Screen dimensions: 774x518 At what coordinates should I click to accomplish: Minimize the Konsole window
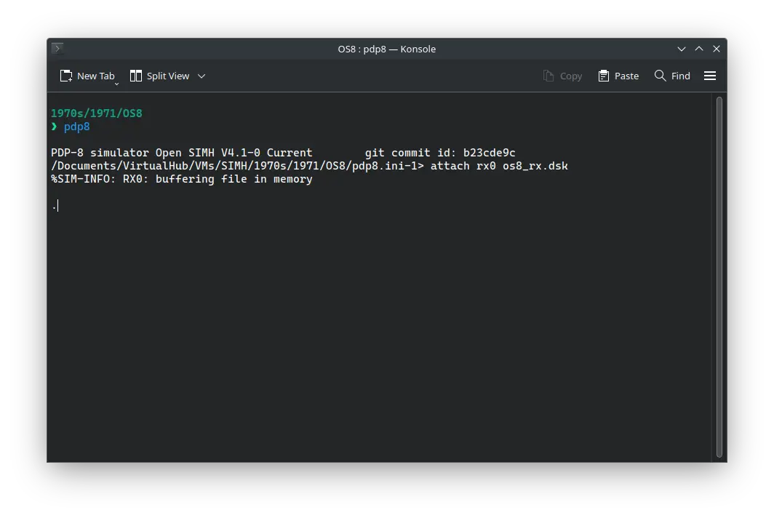pos(682,49)
